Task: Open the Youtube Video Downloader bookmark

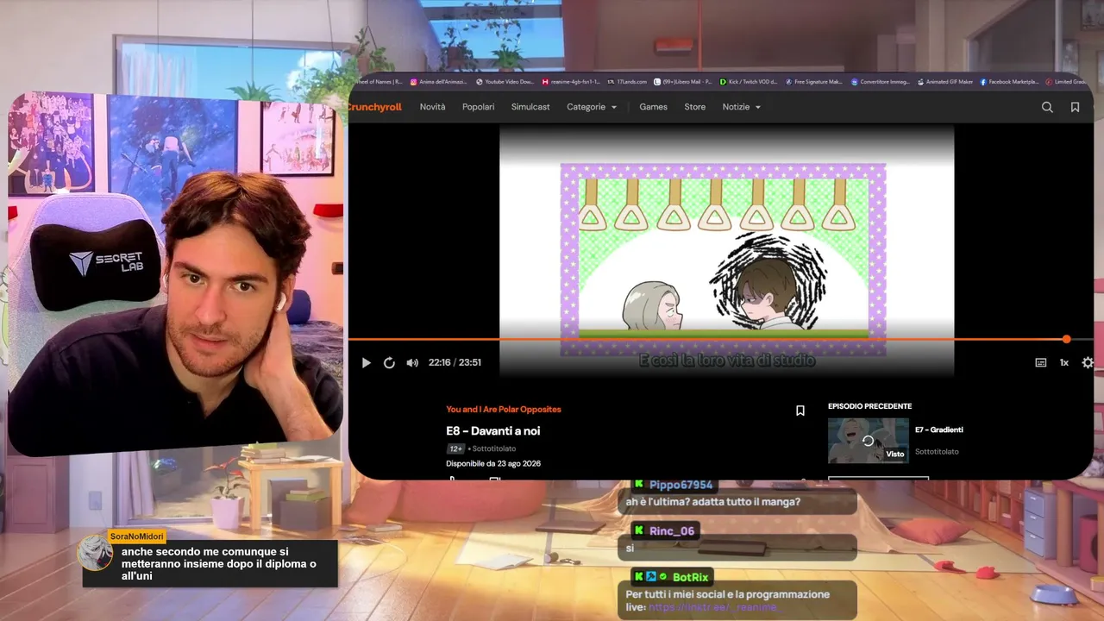Action: click(x=505, y=82)
